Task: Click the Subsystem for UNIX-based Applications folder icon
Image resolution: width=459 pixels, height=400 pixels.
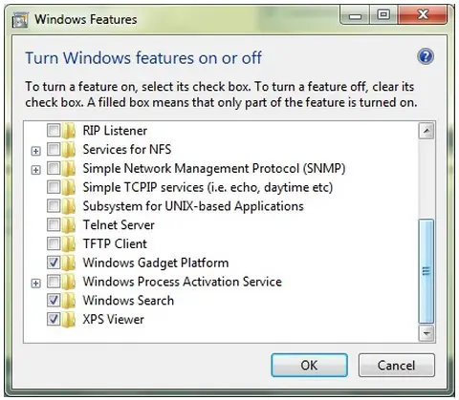Action: (x=69, y=206)
